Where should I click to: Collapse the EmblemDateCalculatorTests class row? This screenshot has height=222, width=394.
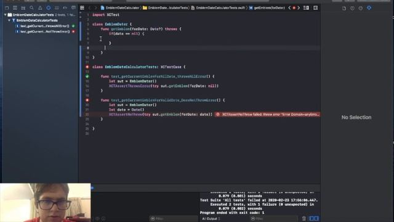[x=9, y=20]
